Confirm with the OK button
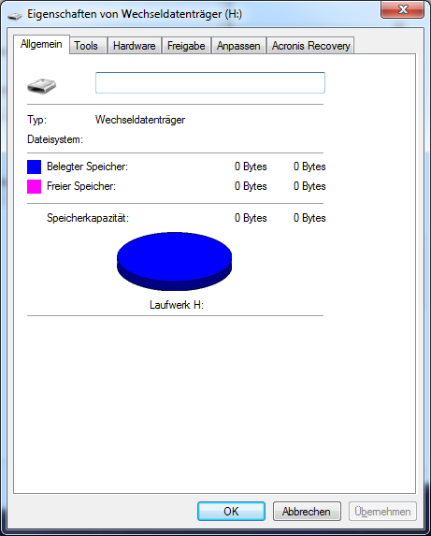Screen dimensions: 431x536 coord(231,512)
